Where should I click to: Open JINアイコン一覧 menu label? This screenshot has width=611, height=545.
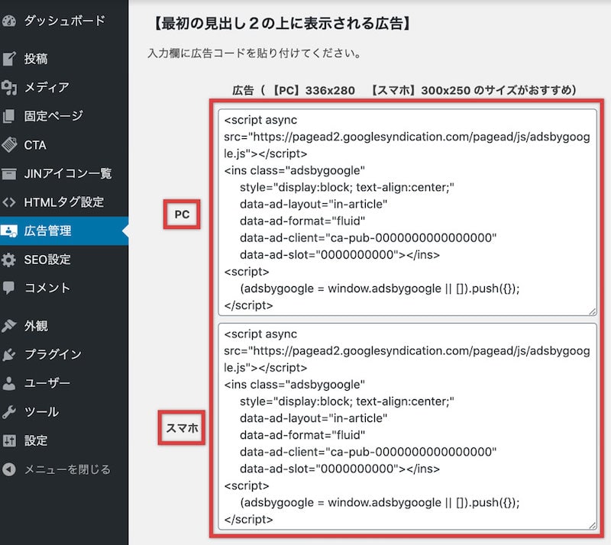[x=68, y=173]
